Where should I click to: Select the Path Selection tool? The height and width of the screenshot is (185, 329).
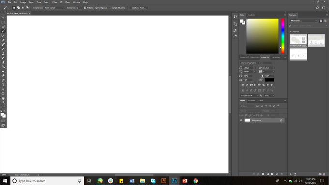pos(3,89)
